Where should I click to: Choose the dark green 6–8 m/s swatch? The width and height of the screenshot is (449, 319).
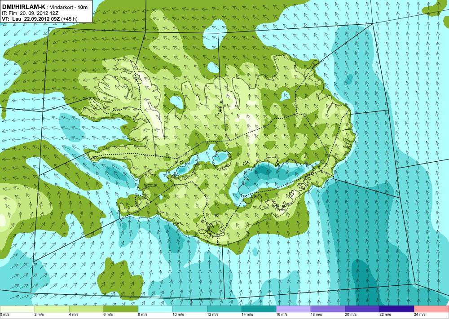[121, 309]
